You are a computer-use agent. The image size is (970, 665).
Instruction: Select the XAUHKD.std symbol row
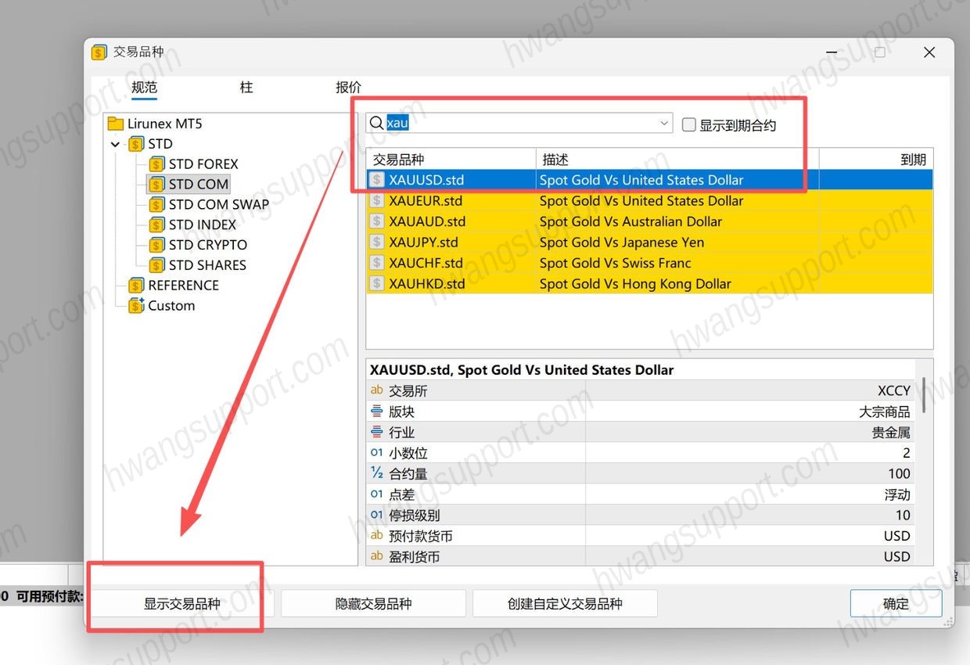click(649, 284)
